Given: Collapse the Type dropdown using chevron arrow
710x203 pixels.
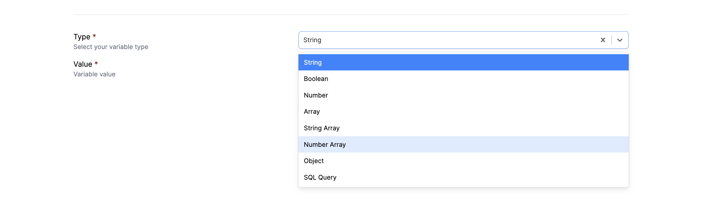Looking at the screenshot, I should click(x=620, y=40).
